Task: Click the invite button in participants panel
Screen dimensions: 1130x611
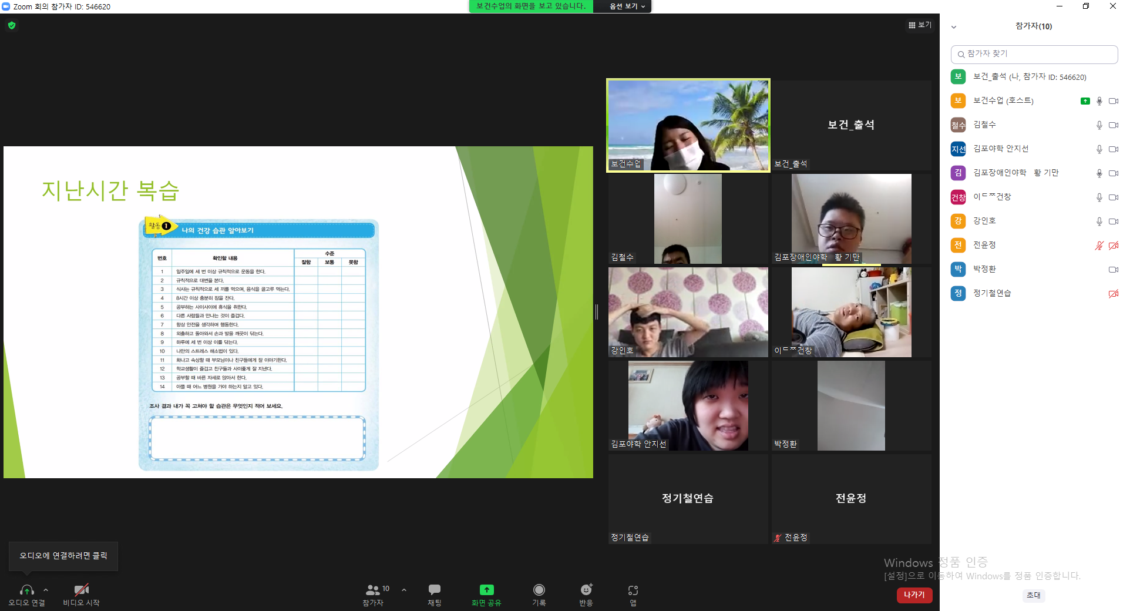Action: 1033,595
